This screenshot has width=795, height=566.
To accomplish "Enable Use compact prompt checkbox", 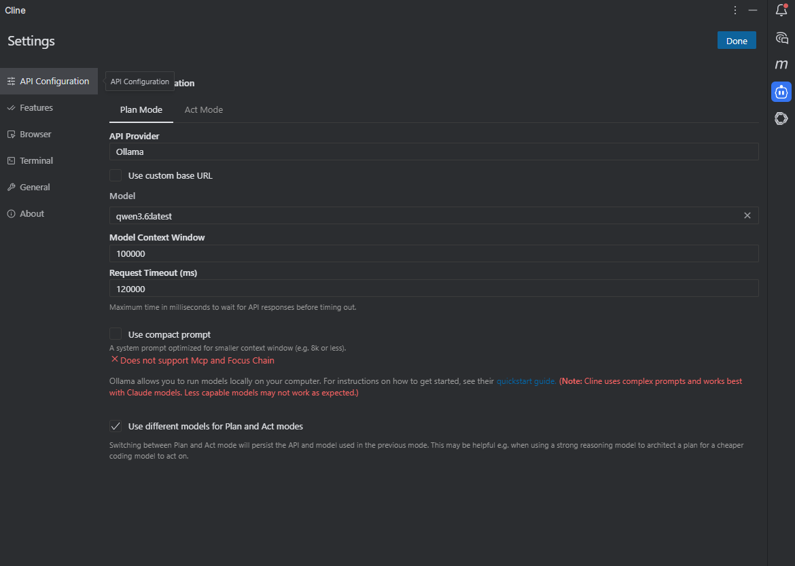I will [116, 334].
